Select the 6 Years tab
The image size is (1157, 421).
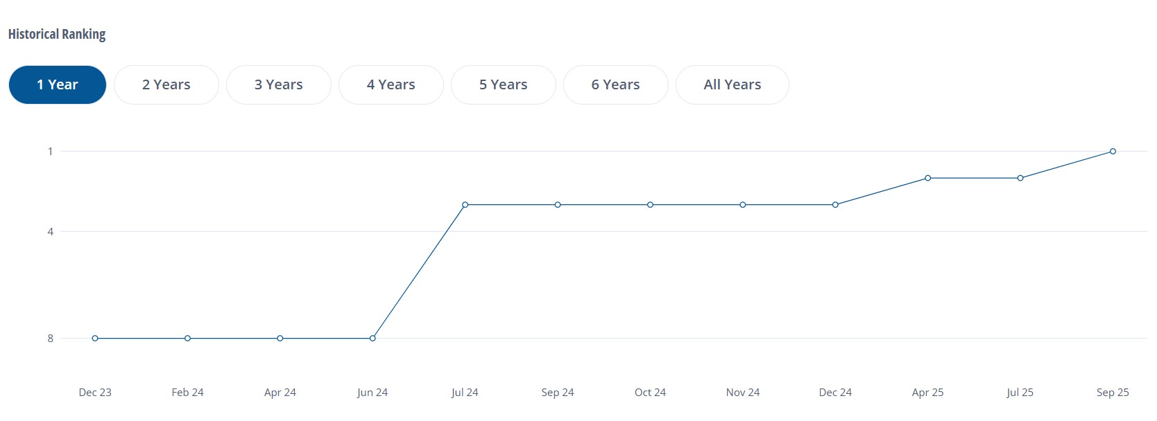pyautogui.click(x=616, y=84)
